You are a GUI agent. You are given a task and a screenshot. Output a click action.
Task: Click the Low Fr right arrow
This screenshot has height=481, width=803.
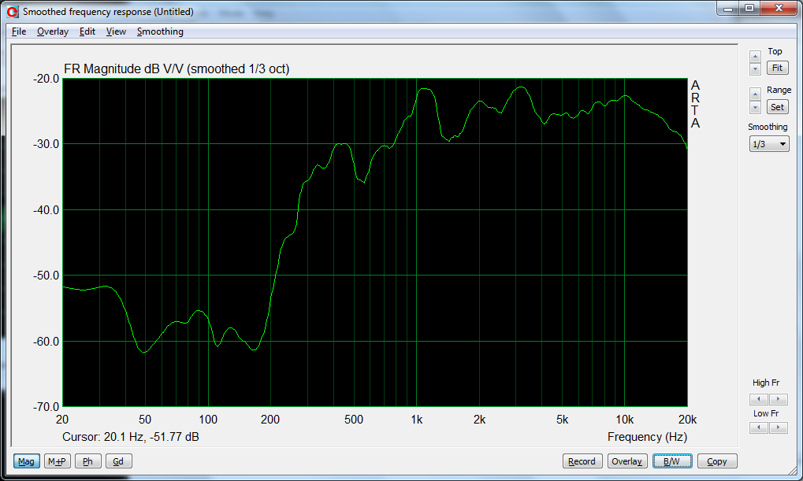pyautogui.click(x=778, y=427)
